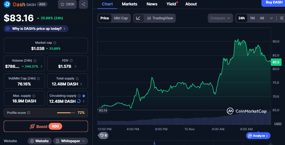The width and height of the screenshot is (285, 145).
Task: Click the history clock icon with 6
Action: tap(103, 135)
